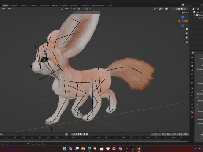
Task: Open the Modifiers properties wrench tab
Action: [192, 92]
